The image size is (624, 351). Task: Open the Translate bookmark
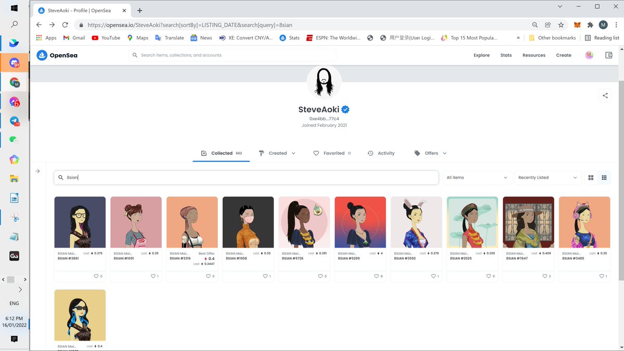170,37
